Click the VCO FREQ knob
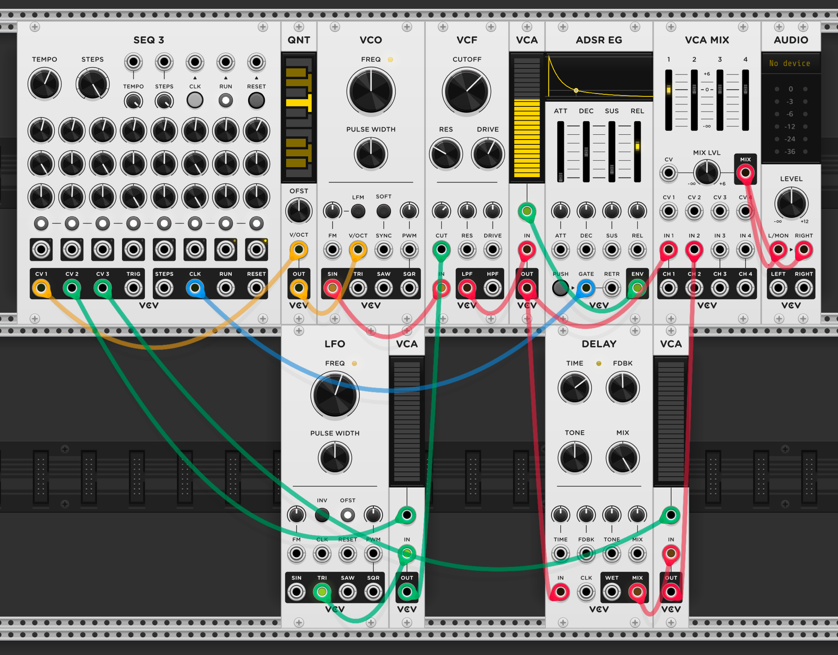 (371, 92)
